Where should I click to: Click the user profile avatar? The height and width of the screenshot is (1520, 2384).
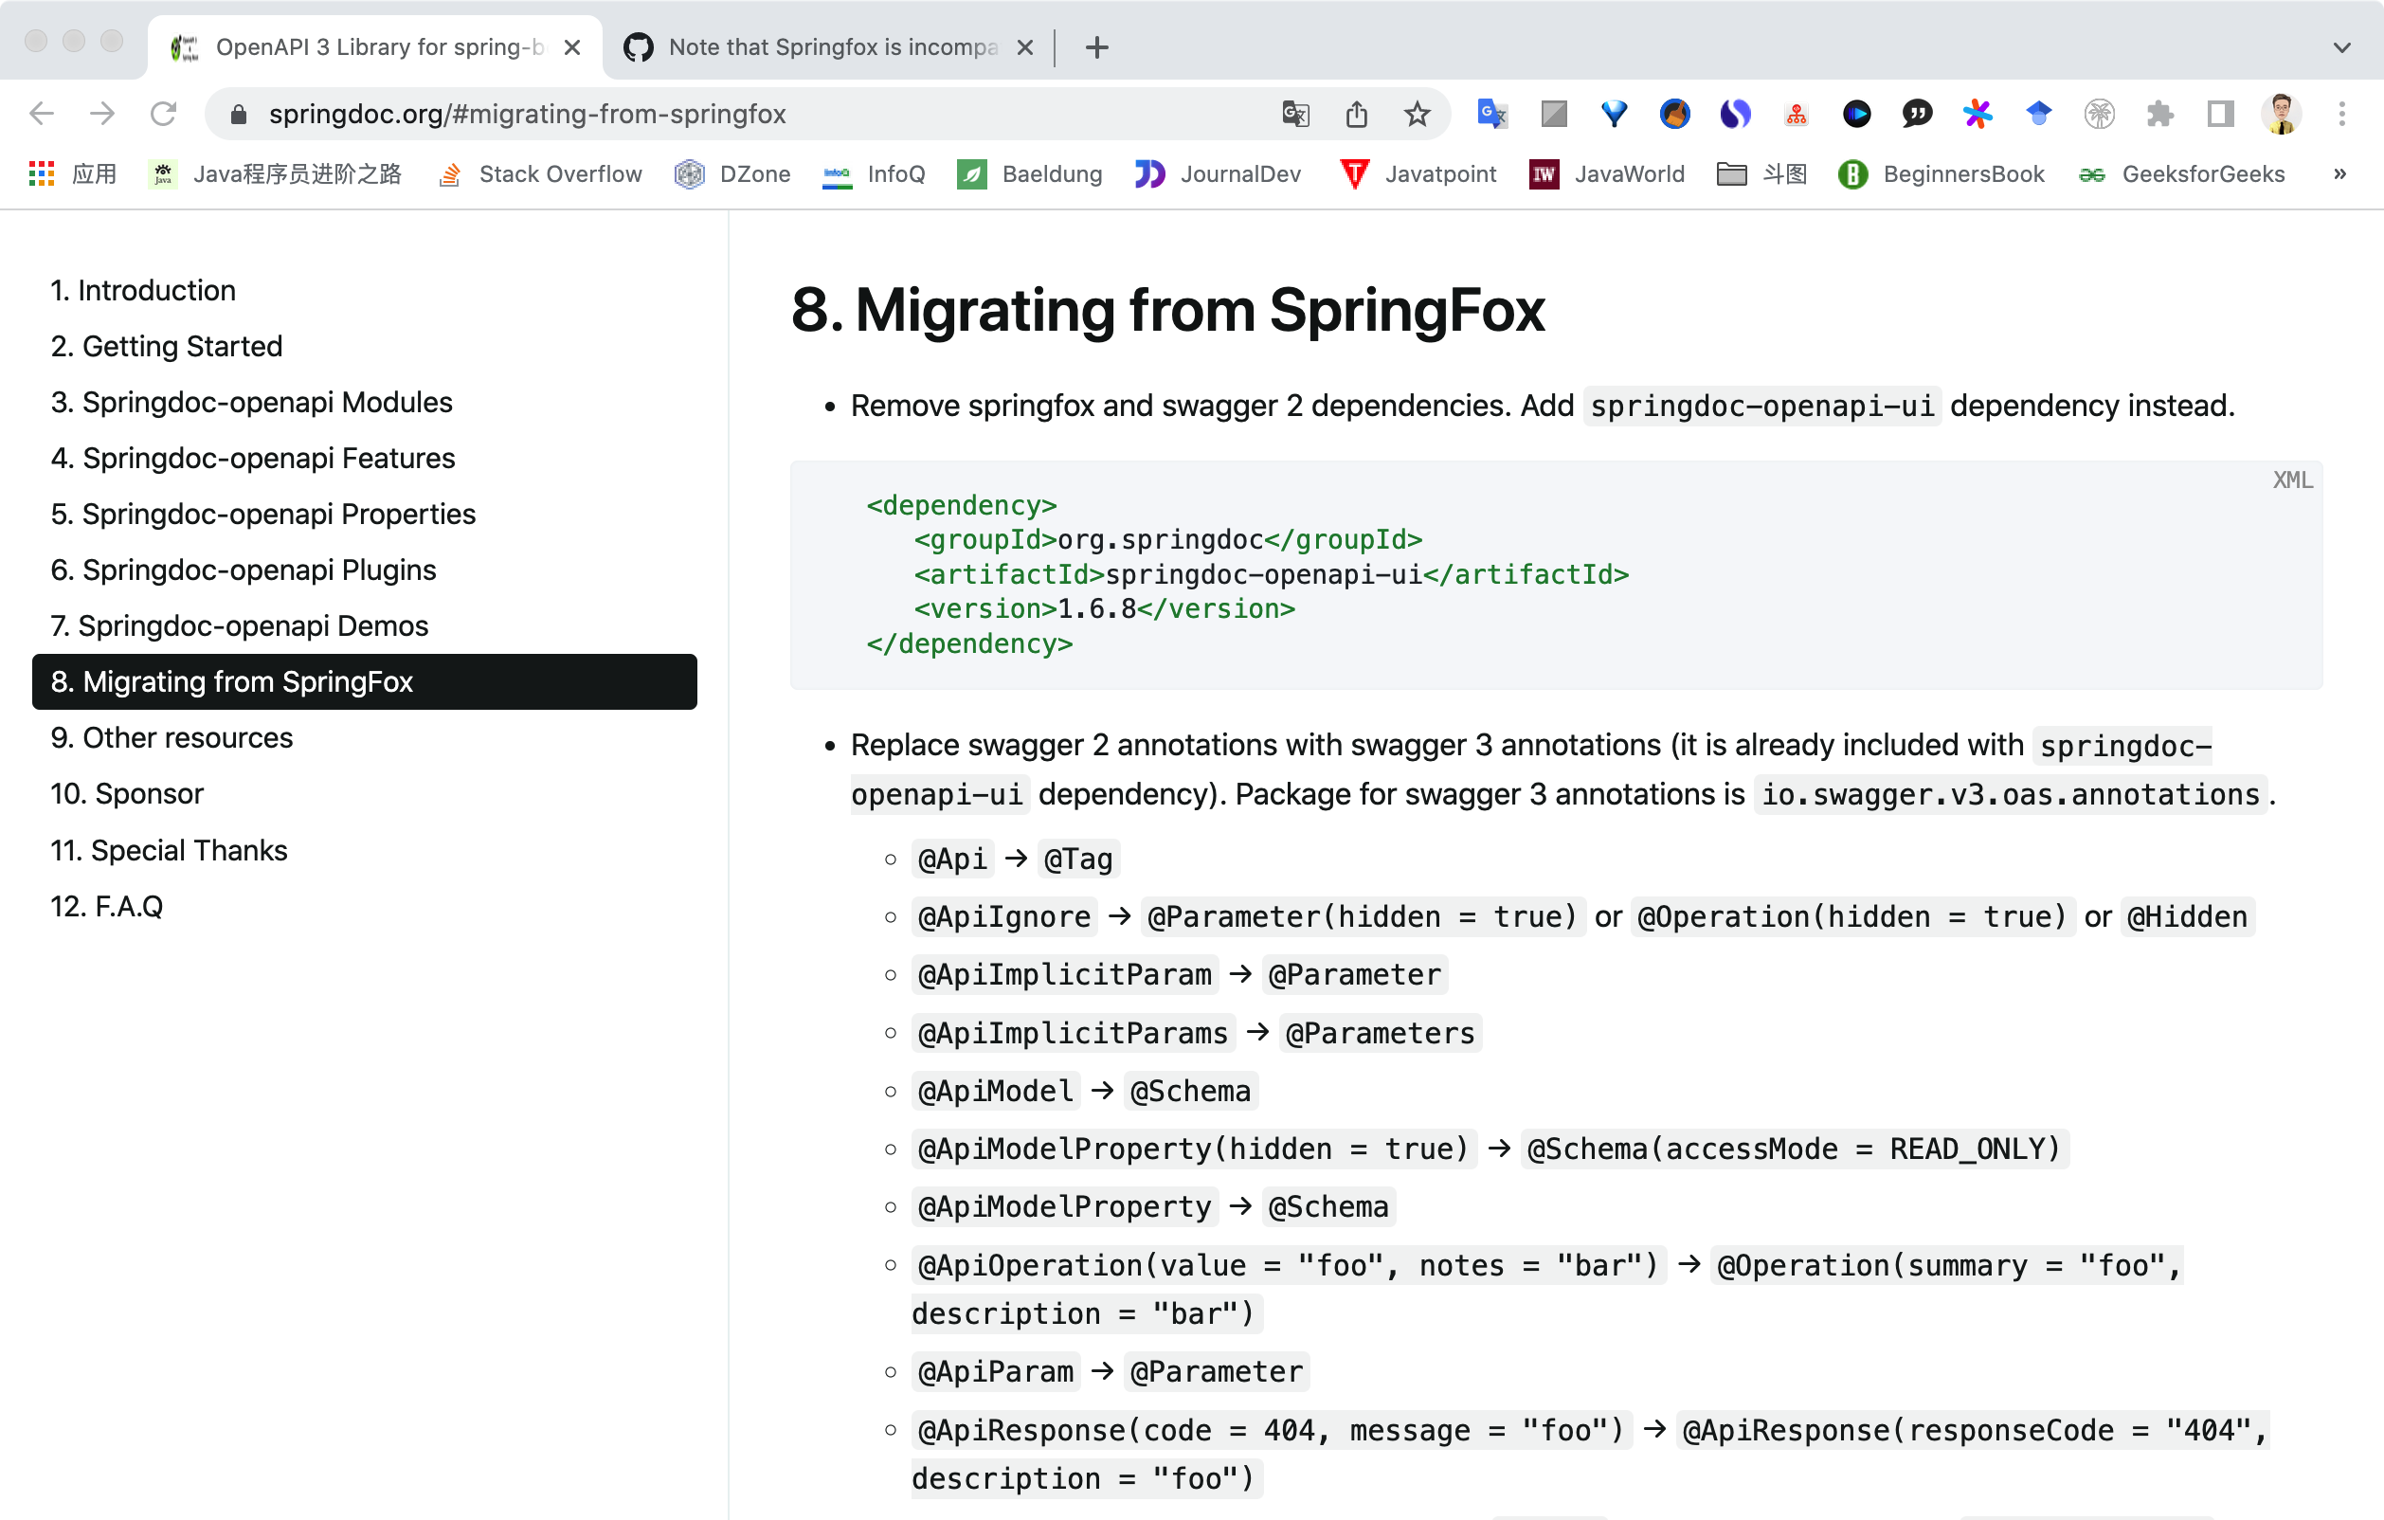coord(2280,114)
